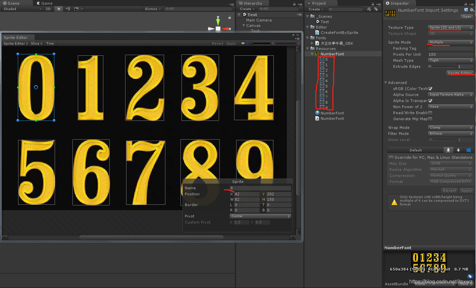Search by label tag icon in Project
Image resolution: width=476 pixels, height=288 pixels.
pyautogui.click(x=376, y=9)
